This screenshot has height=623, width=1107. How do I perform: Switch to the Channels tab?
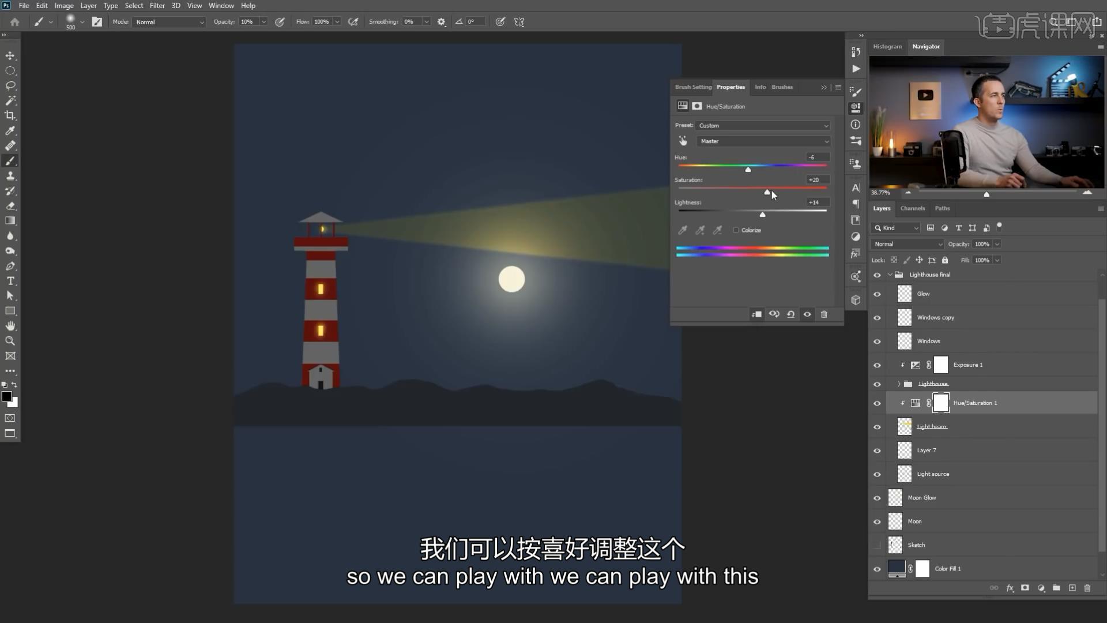[912, 208]
